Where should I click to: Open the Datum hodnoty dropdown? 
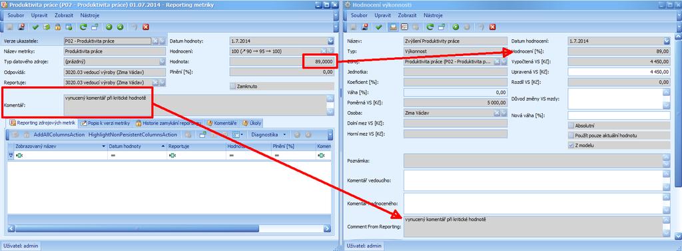tap(330, 41)
